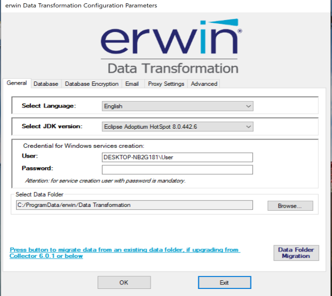Expand the Select Language dropdown
This screenshot has width=332, height=296.
pyautogui.click(x=178, y=106)
